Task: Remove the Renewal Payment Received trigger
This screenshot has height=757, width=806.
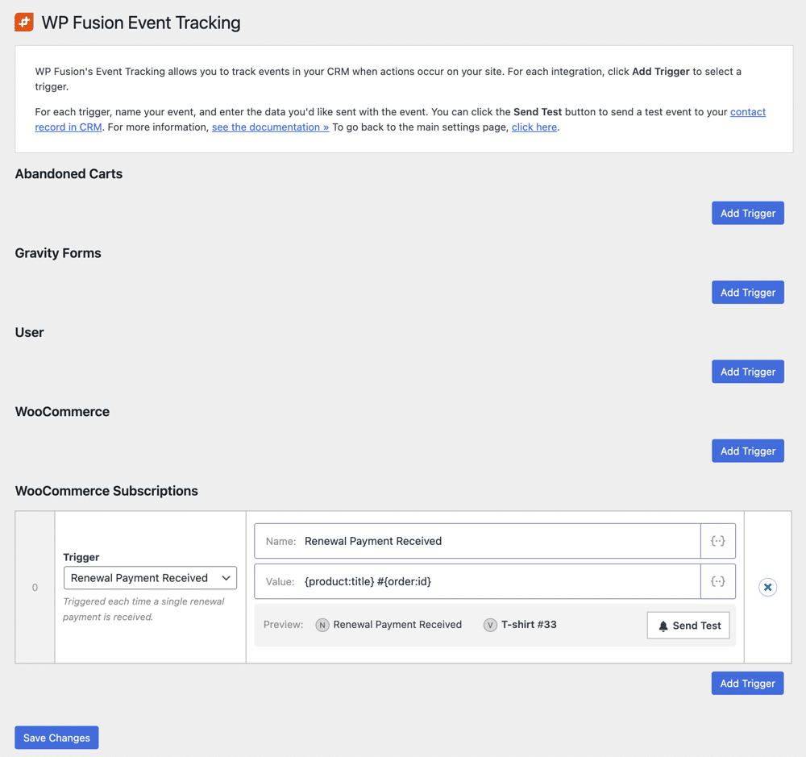Action: click(767, 587)
